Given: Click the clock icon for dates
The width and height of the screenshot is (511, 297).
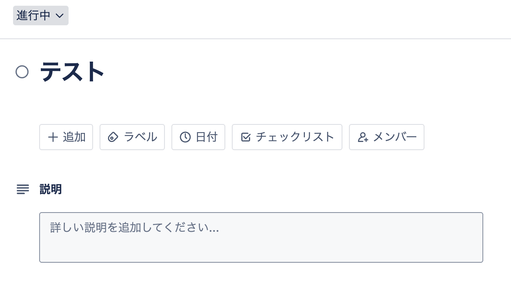Looking at the screenshot, I should [x=185, y=137].
